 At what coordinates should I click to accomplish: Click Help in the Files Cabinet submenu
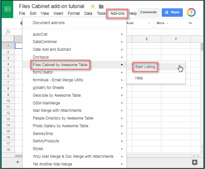(139, 78)
